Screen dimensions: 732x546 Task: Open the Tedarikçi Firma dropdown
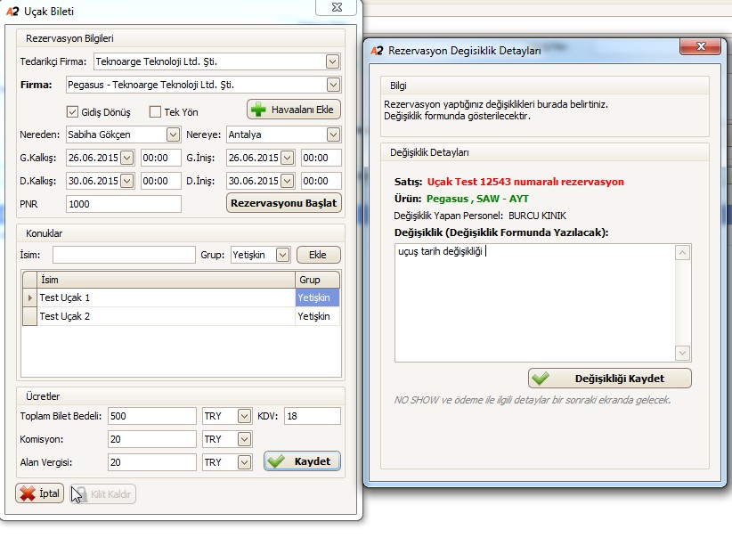pyautogui.click(x=332, y=61)
